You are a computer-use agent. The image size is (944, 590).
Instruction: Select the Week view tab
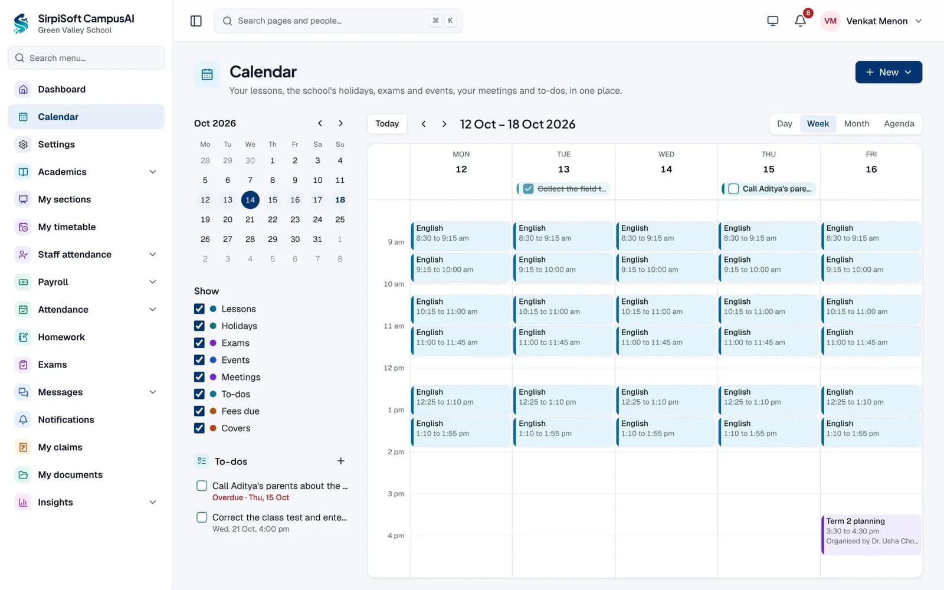(818, 123)
